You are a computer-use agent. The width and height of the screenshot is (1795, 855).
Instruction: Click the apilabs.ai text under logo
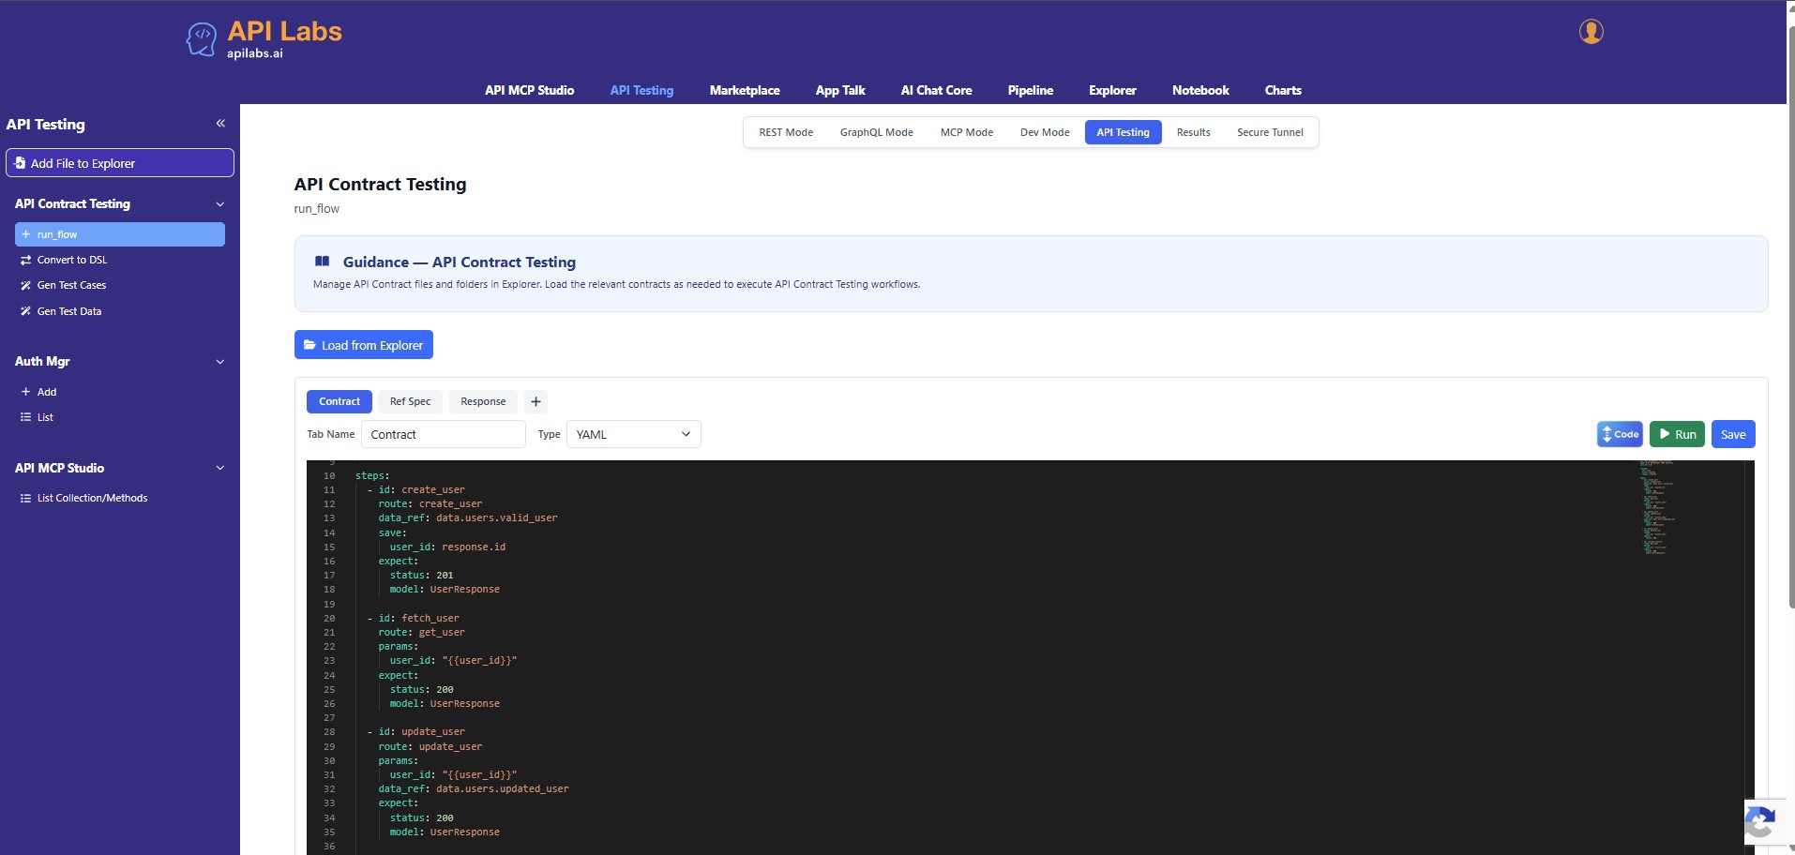point(254,53)
